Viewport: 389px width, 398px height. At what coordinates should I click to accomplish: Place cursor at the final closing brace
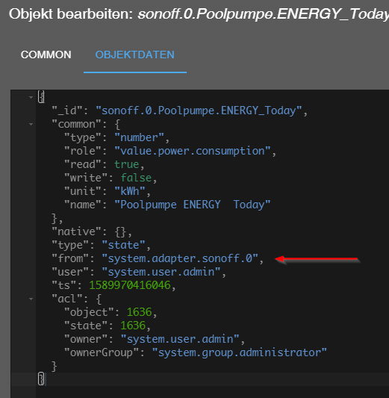[41, 379]
